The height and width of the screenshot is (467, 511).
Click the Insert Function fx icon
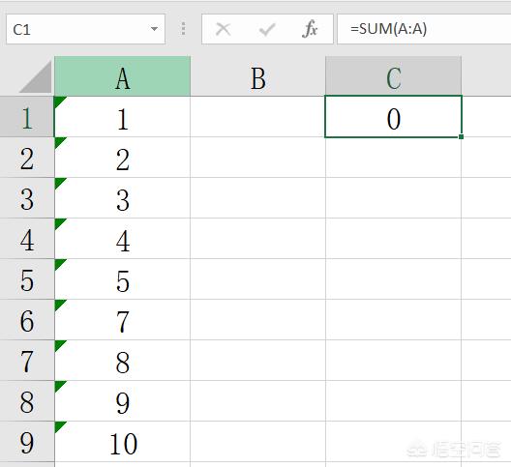(310, 29)
